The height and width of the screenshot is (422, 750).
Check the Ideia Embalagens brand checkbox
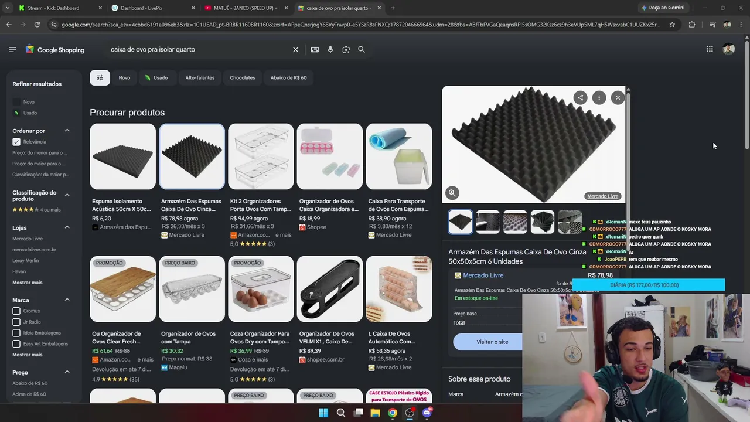coord(16,333)
